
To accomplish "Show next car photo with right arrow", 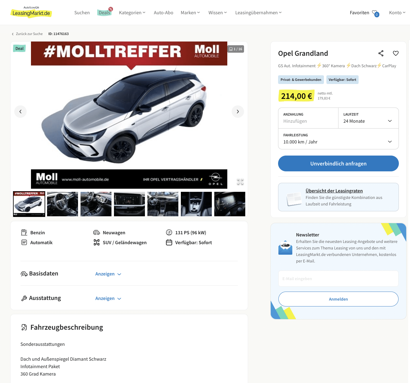I will click(238, 112).
